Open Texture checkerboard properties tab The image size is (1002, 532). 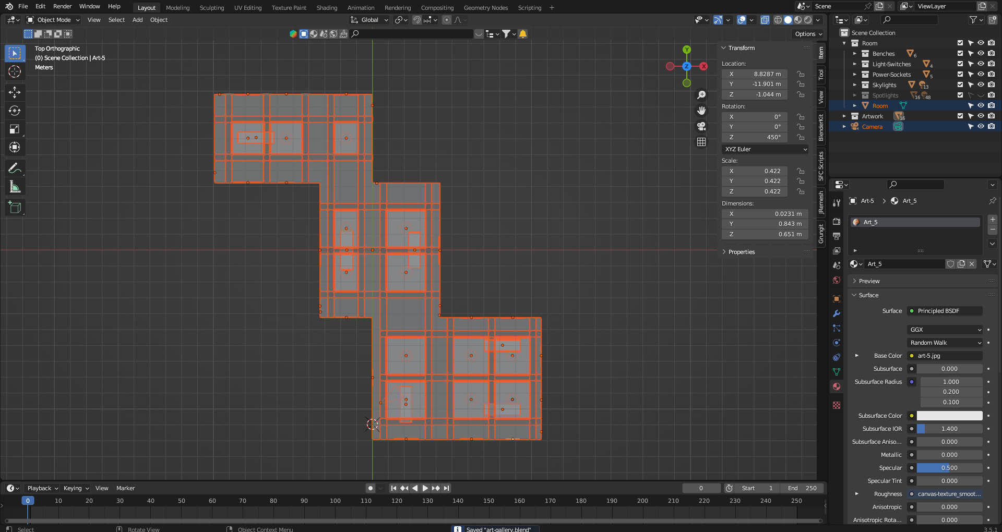[x=837, y=405]
